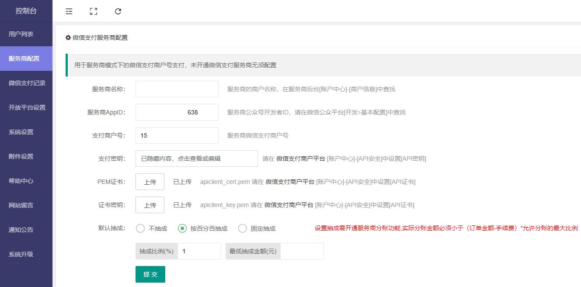Screen dimensions: 581x287
Task: Toggle fullscreen mode icon
Action: tap(93, 11)
